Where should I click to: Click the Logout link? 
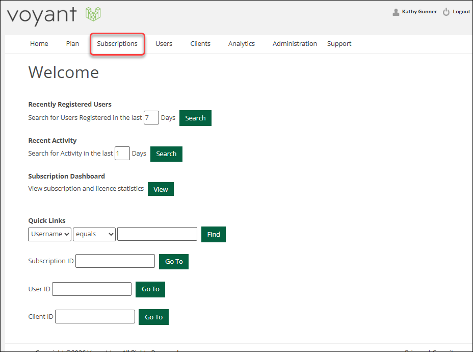coord(461,11)
